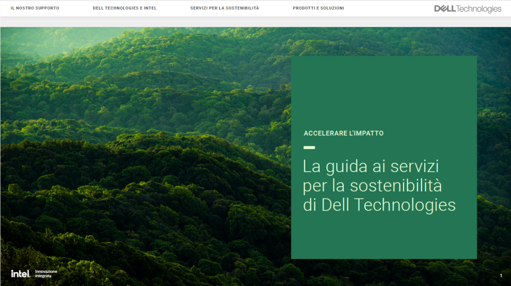The image size is (511, 286).
Task: Open PRODOTTI E SOLUZIONI section
Action: [318, 8]
